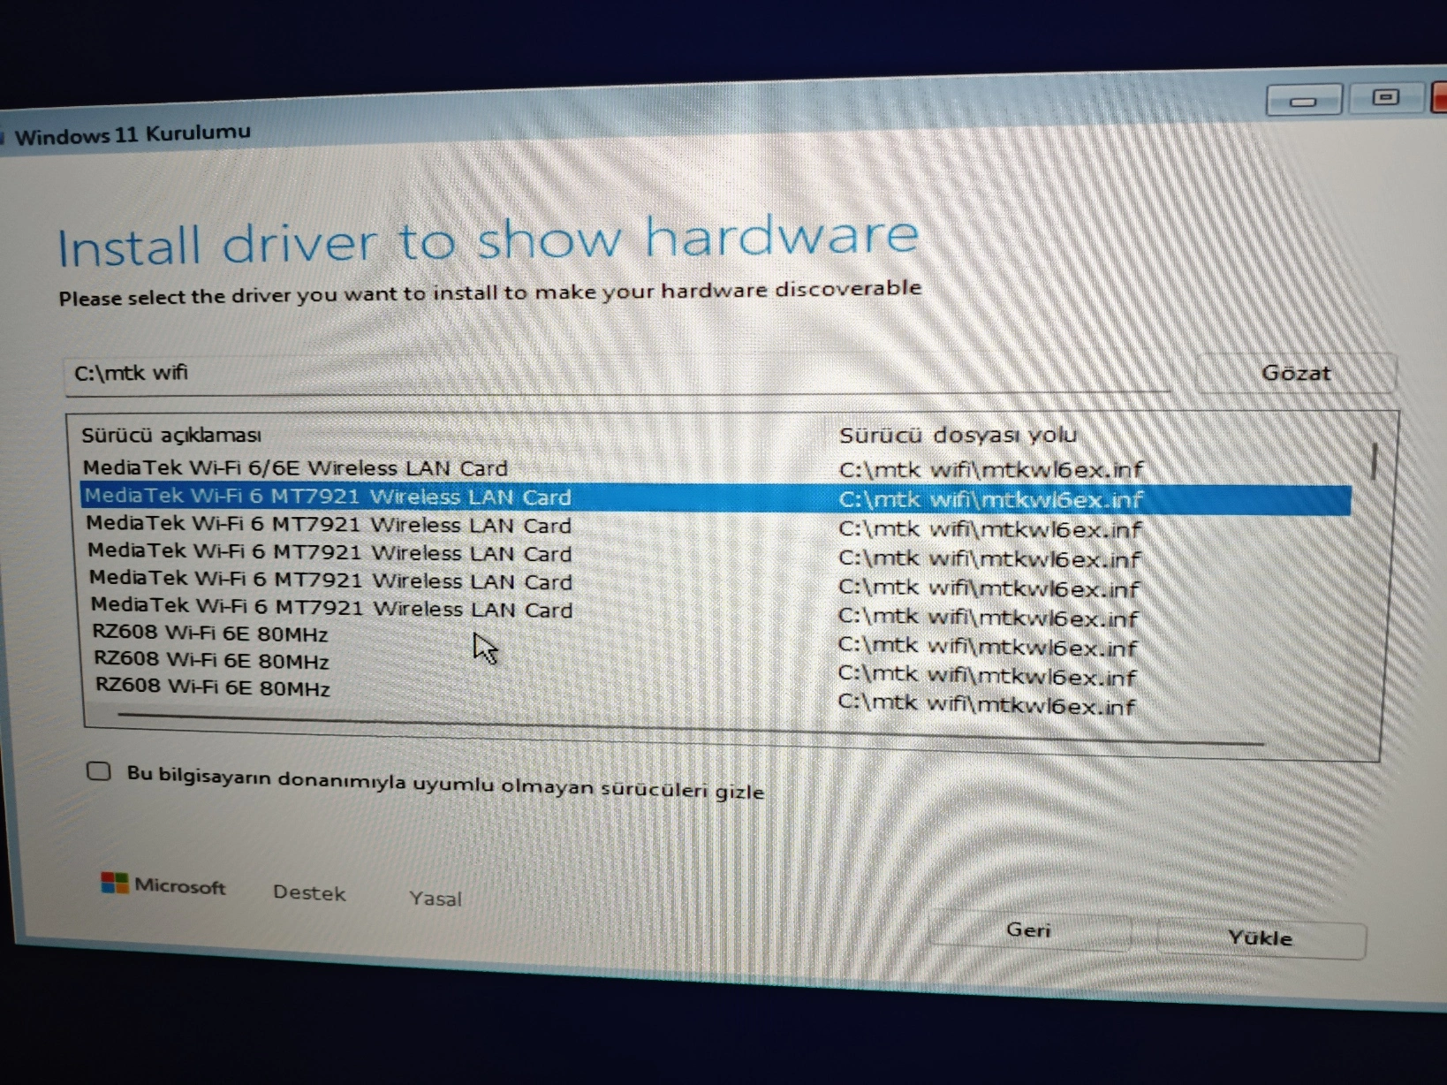The width and height of the screenshot is (1447, 1085).
Task: Click the driver list horizontal scrollbar
Action: point(689,730)
